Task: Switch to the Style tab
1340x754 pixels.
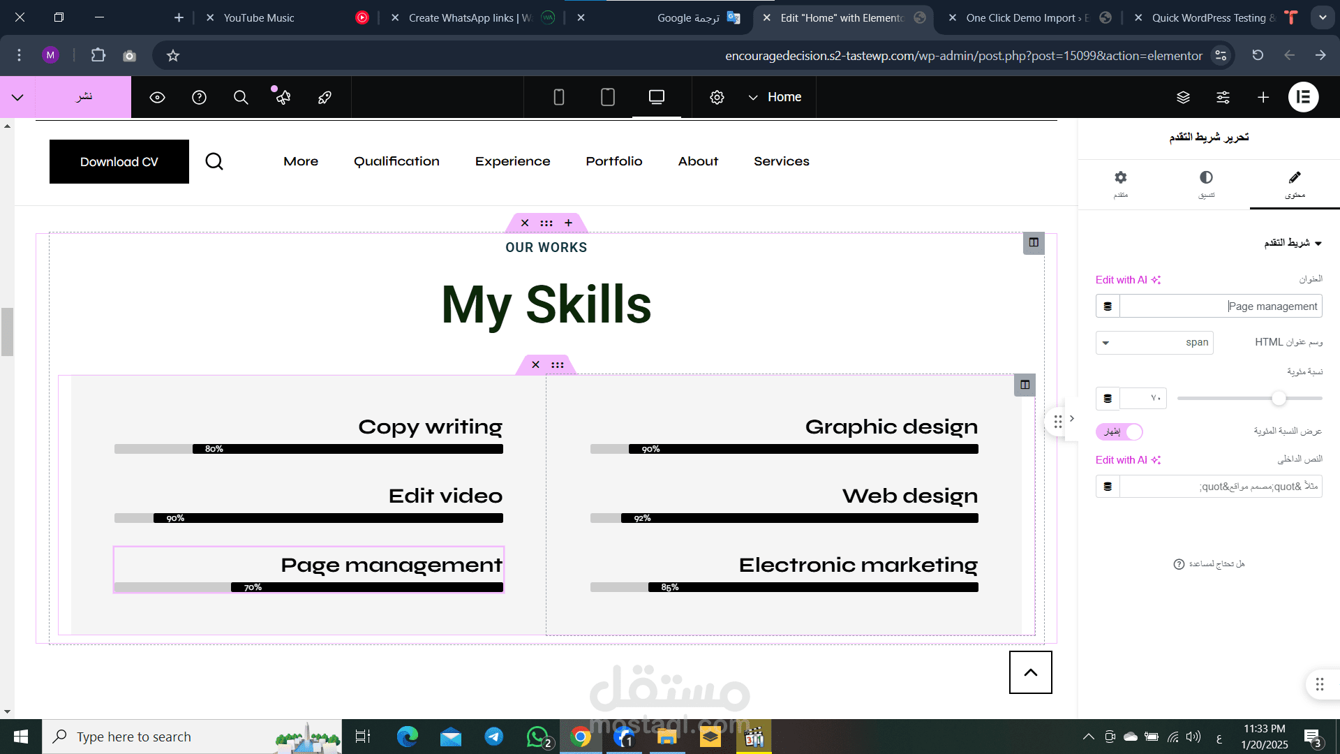Action: (1206, 184)
